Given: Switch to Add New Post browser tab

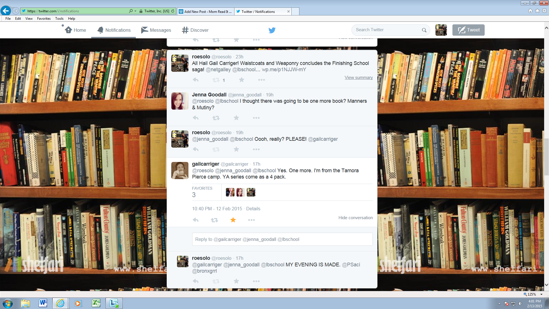Looking at the screenshot, I should click(205, 11).
